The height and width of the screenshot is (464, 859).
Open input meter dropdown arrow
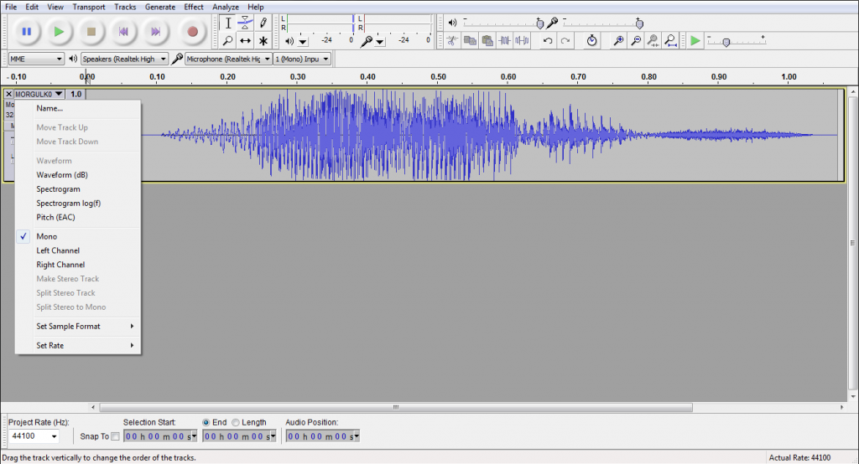point(380,42)
